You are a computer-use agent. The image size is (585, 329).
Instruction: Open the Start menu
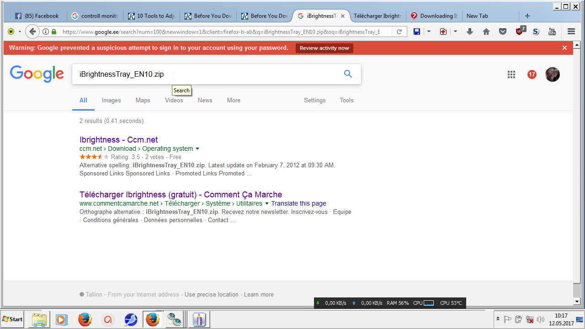[13, 319]
